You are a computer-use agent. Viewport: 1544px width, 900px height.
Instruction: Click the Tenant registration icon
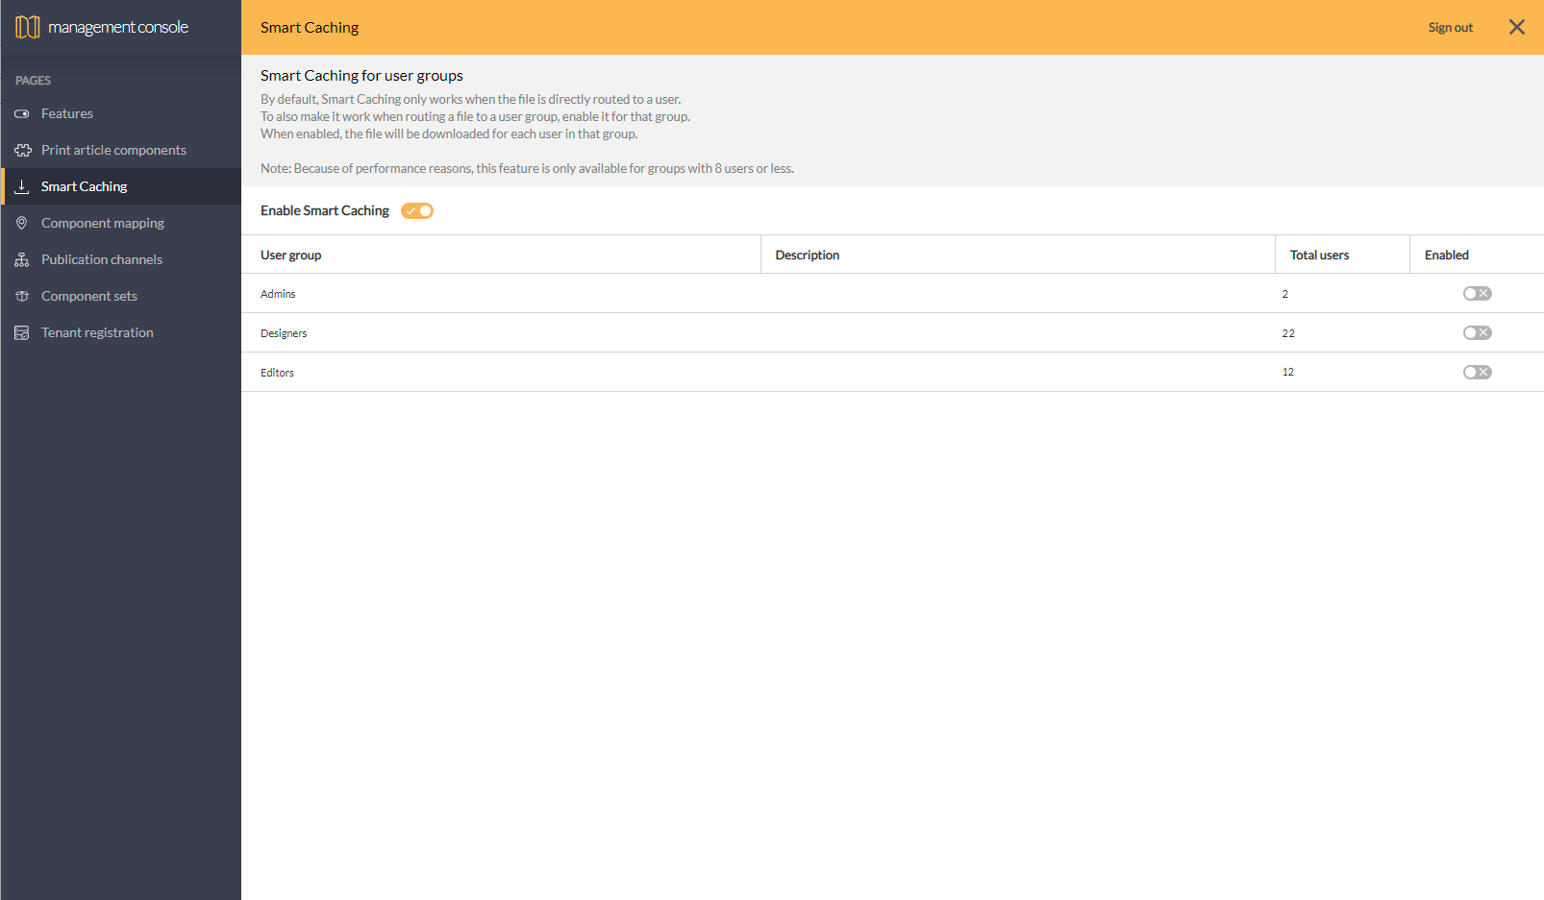[x=22, y=332]
